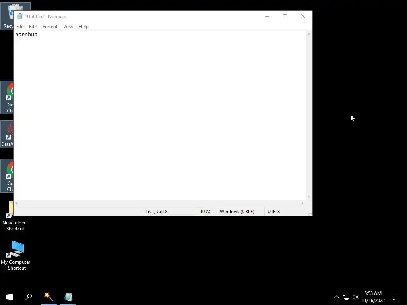Click the Windows (CRLF) status entry
The image size is (407, 305).
point(237,212)
